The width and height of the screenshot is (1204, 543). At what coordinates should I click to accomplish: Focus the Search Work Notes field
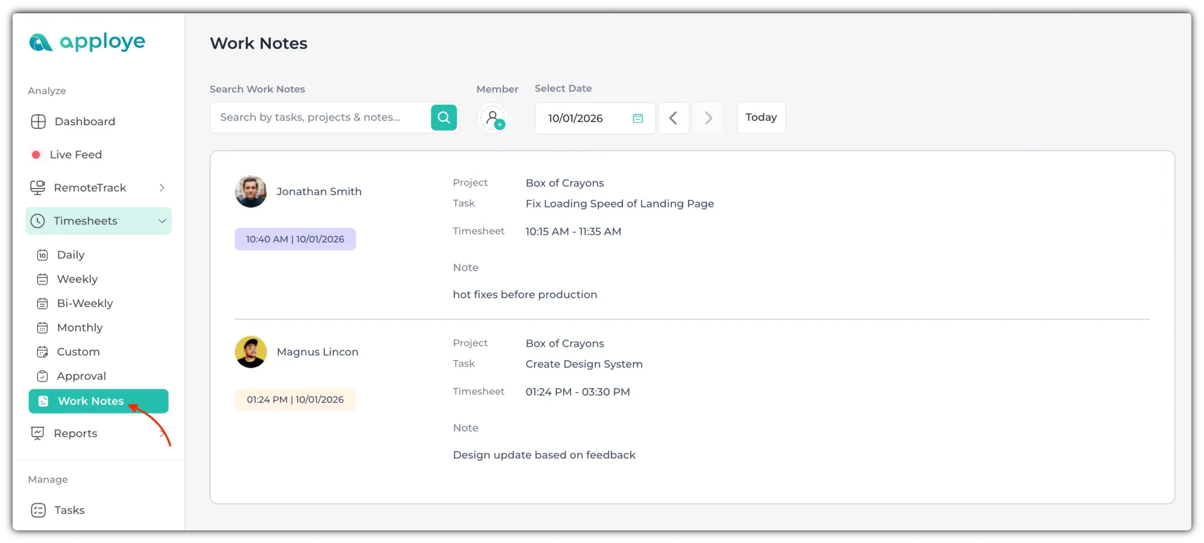319,117
